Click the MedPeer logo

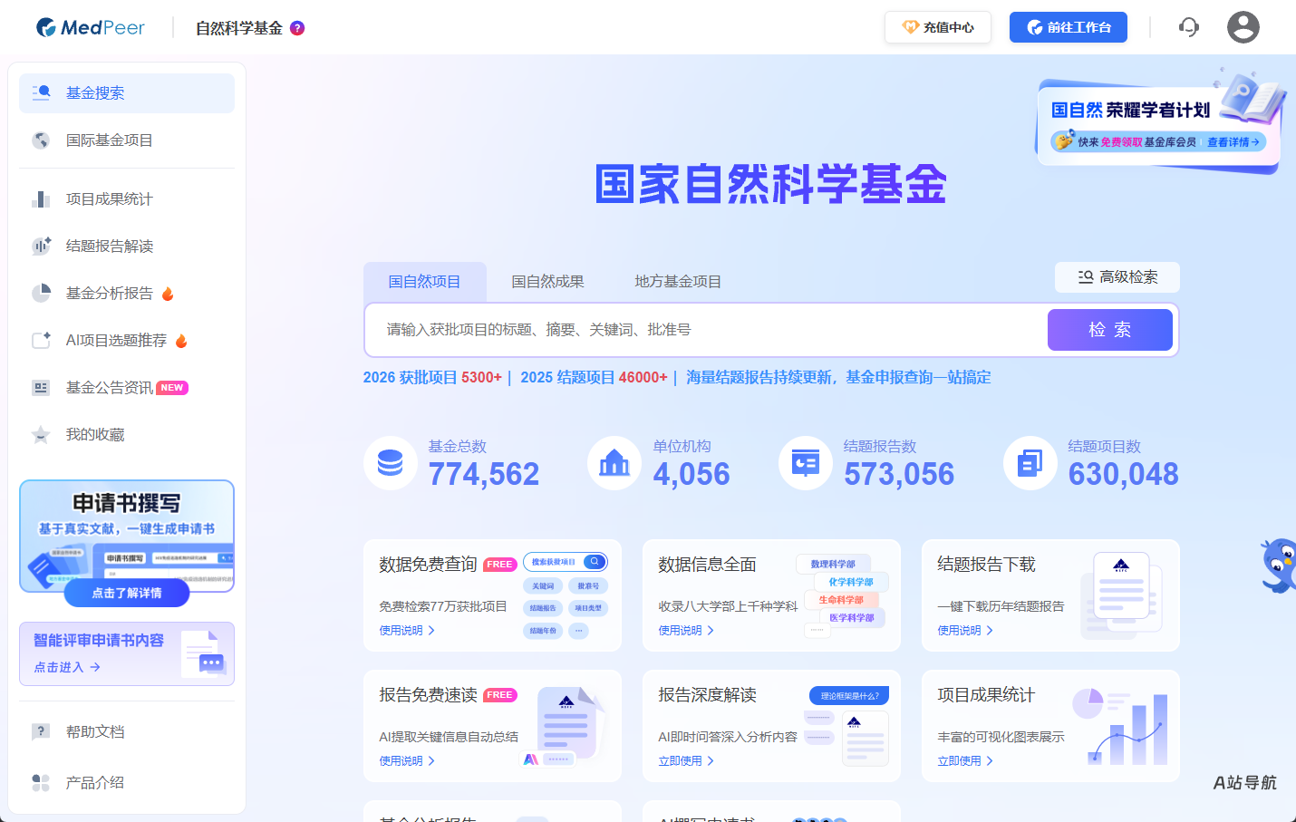click(90, 27)
